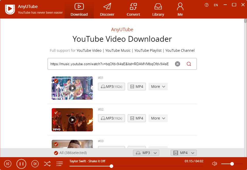The width and height of the screenshot is (247, 170).
Task: Uncheck video #01 selection checkmark
Action: [56, 81]
